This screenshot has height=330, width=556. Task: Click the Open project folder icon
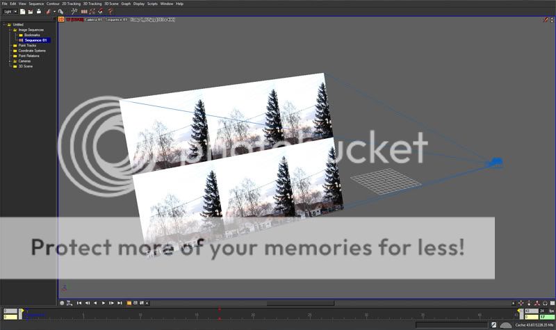(x=31, y=12)
